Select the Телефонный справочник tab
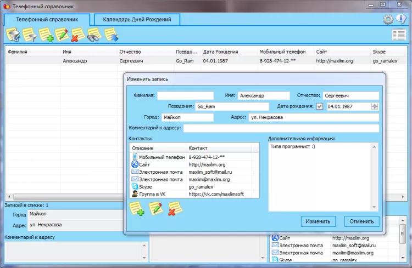 [47, 19]
